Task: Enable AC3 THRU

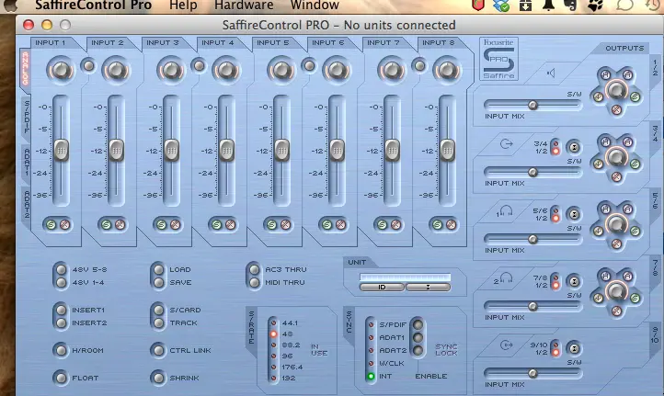Action: (255, 269)
